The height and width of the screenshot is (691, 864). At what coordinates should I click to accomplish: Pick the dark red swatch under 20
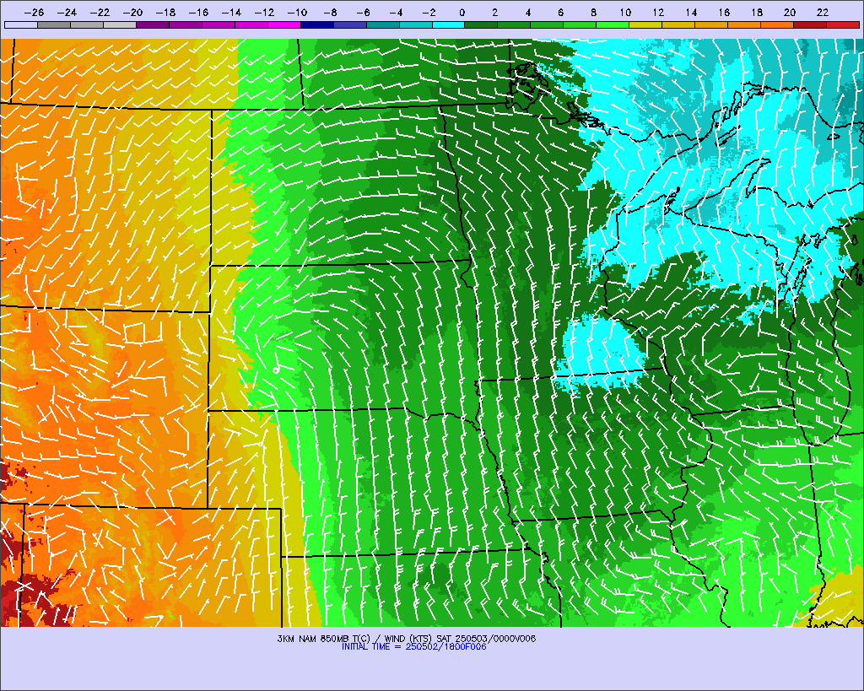tap(810, 24)
